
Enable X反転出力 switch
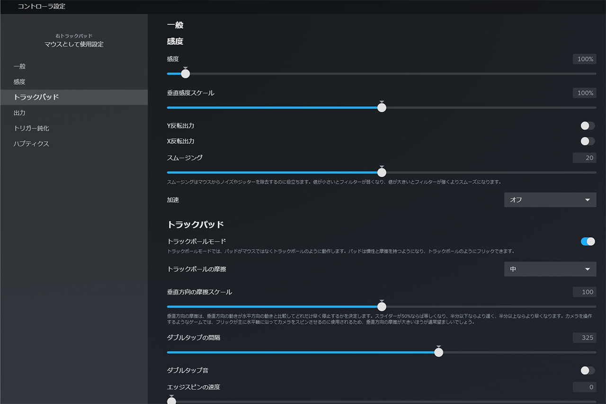coord(588,141)
